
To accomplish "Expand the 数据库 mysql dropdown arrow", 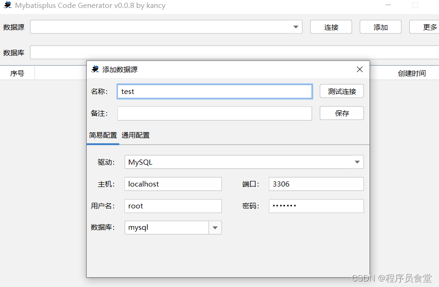I will 215,227.
